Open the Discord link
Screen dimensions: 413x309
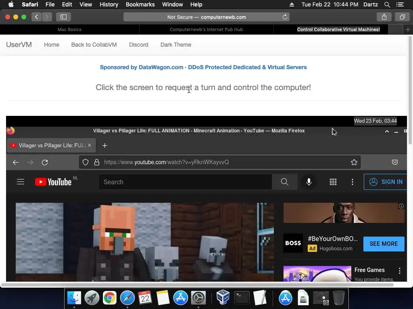[x=139, y=45]
